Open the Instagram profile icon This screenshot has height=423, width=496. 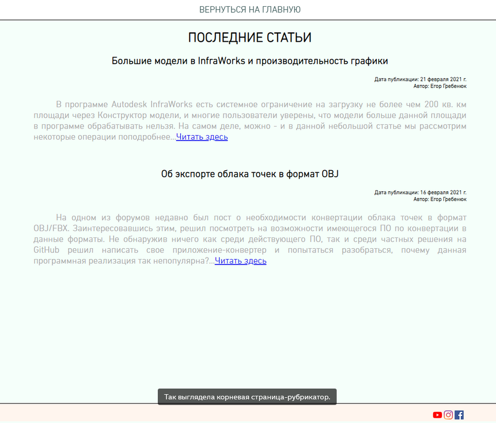pyautogui.click(x=448, y=415)
